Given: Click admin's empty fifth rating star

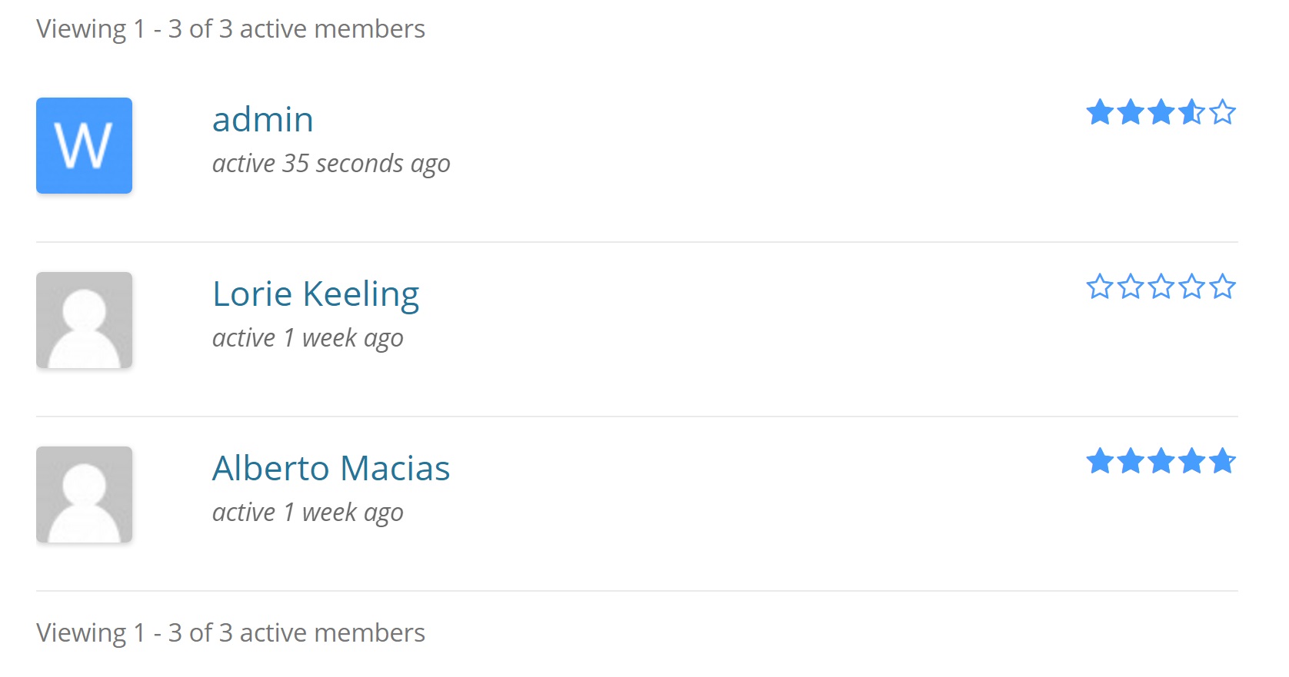Looking at the screenshot, I should (1222, 112).
